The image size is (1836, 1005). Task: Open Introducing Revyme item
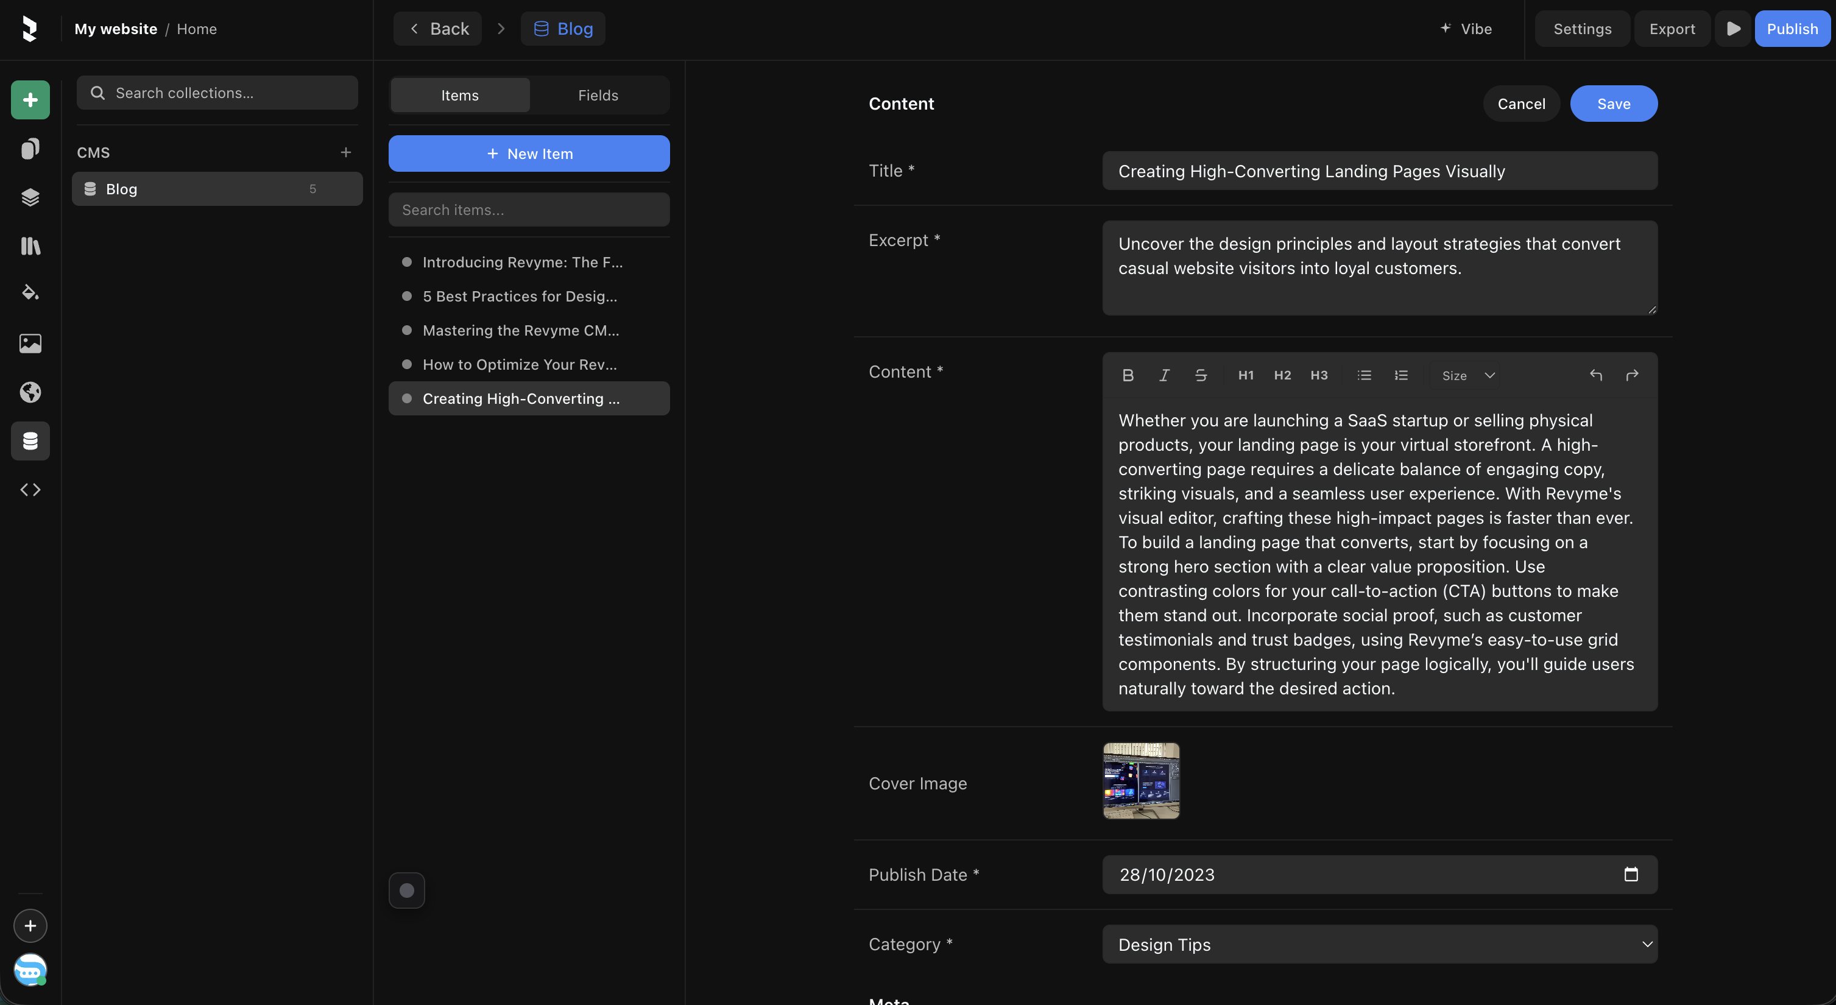click(529, 263)
